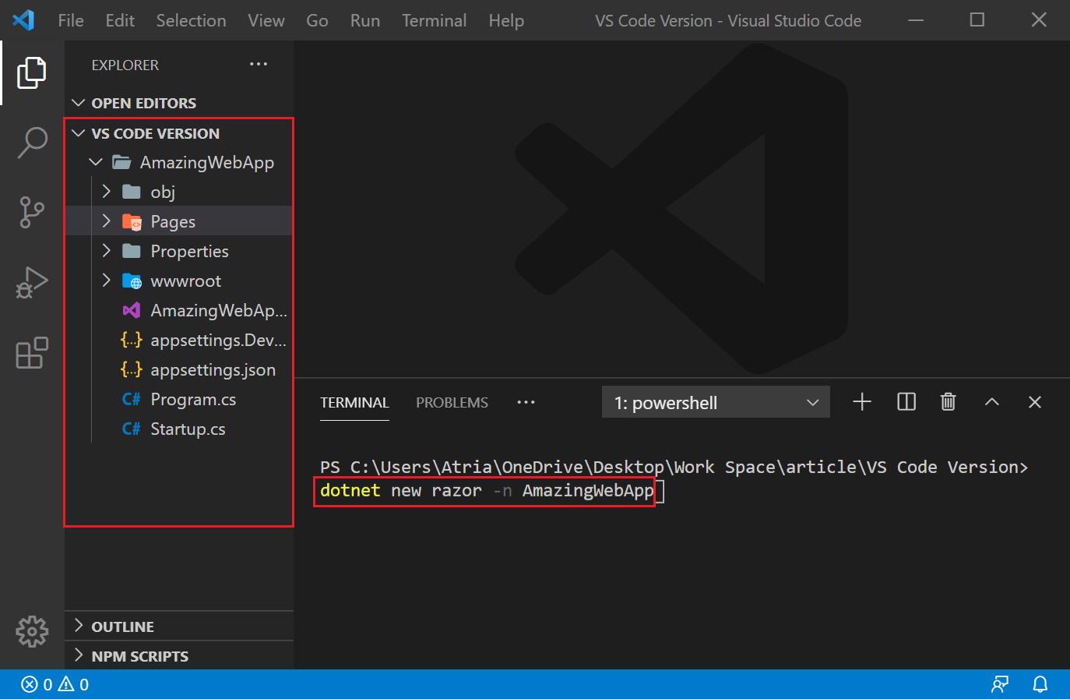Viewport: 1070px width, 699px height.
Task: Close the terminal panel
Action: tap(1035, 402)
